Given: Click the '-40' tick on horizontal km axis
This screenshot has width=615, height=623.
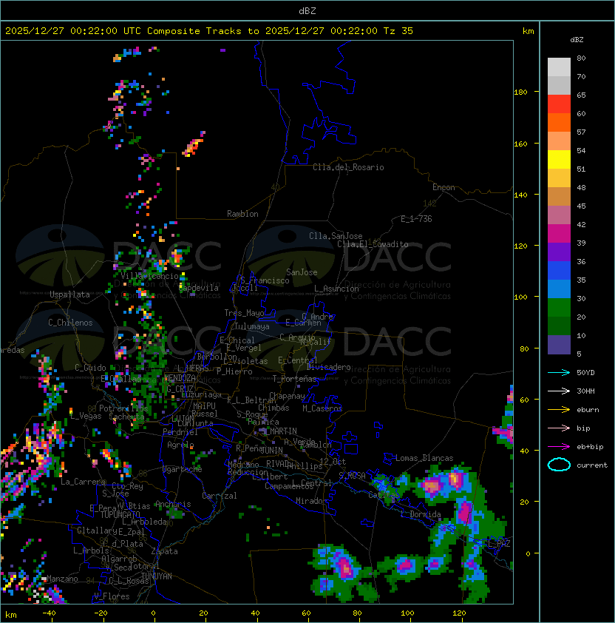Looking at the screenshot, I should pos(49,613).
